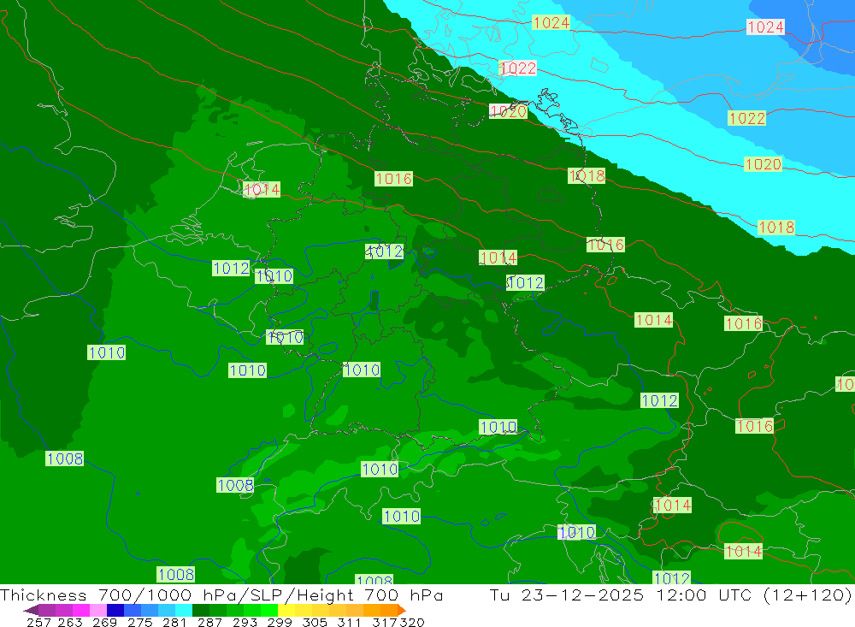
Task: Click the legend value 293
Action: [245, 622]
